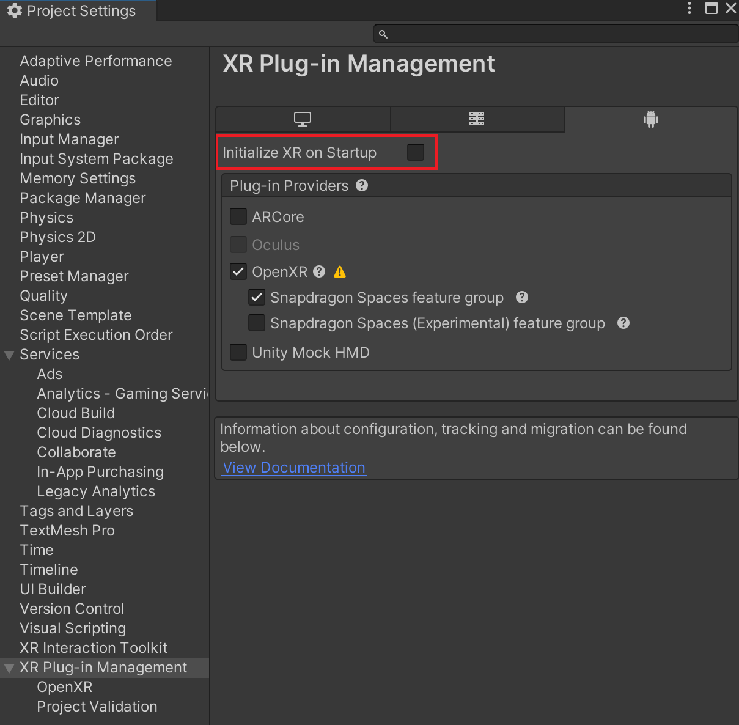The image size is (739, 725).
Task: Open Collaborate settings
Action: click(76, 452)
